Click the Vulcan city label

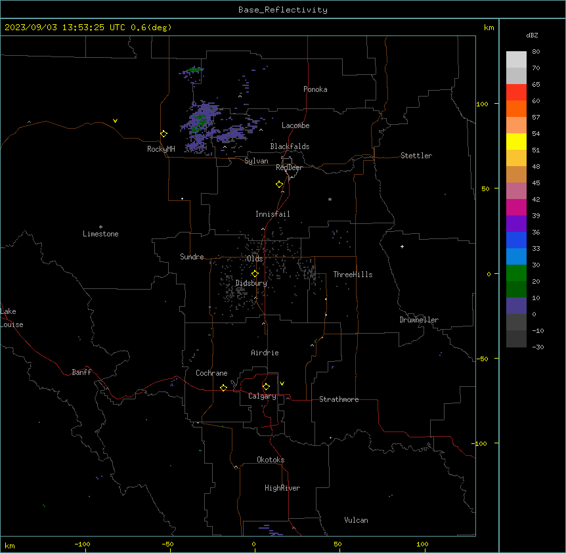356,520
